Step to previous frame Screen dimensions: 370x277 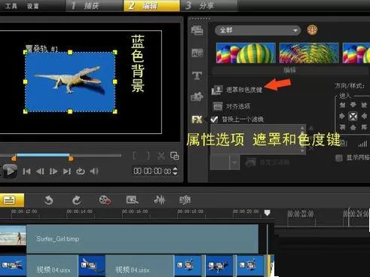(x=40, y=172)
